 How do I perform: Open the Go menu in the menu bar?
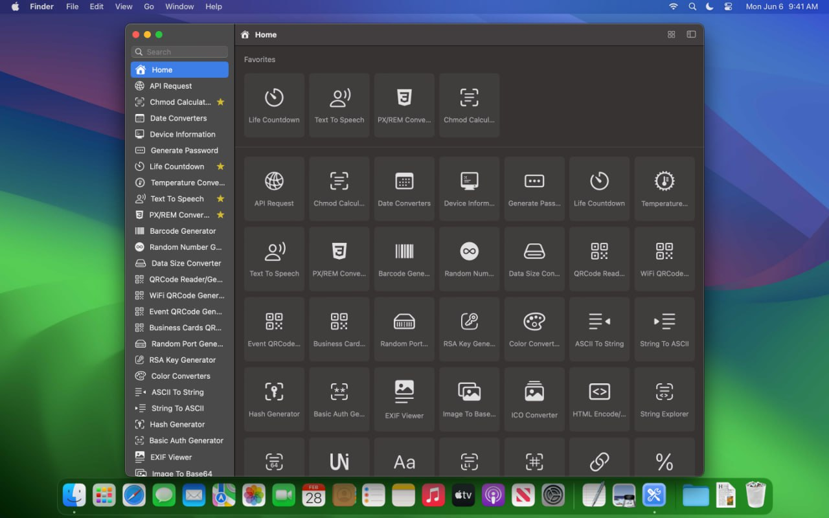(149, 6)
